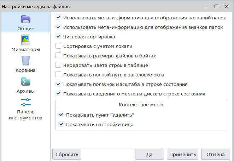Enable full path in window title checkbox
The image size is (234, 162).
tap(58, 75)
